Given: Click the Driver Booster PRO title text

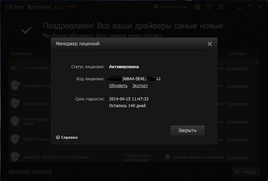Looking at the screenshot, I should coord(41,7).
